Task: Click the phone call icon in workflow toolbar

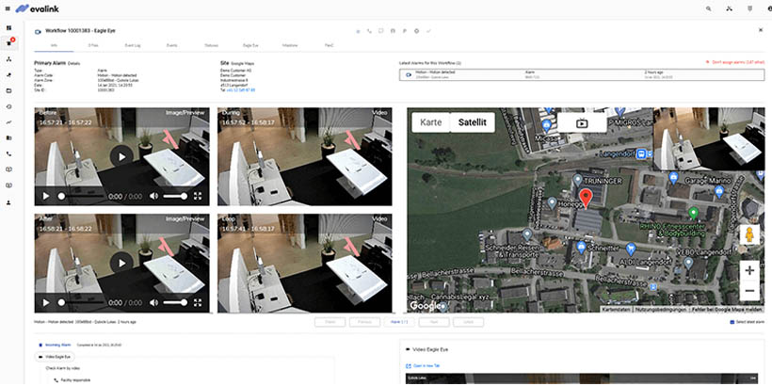Action: click(369, 31)
